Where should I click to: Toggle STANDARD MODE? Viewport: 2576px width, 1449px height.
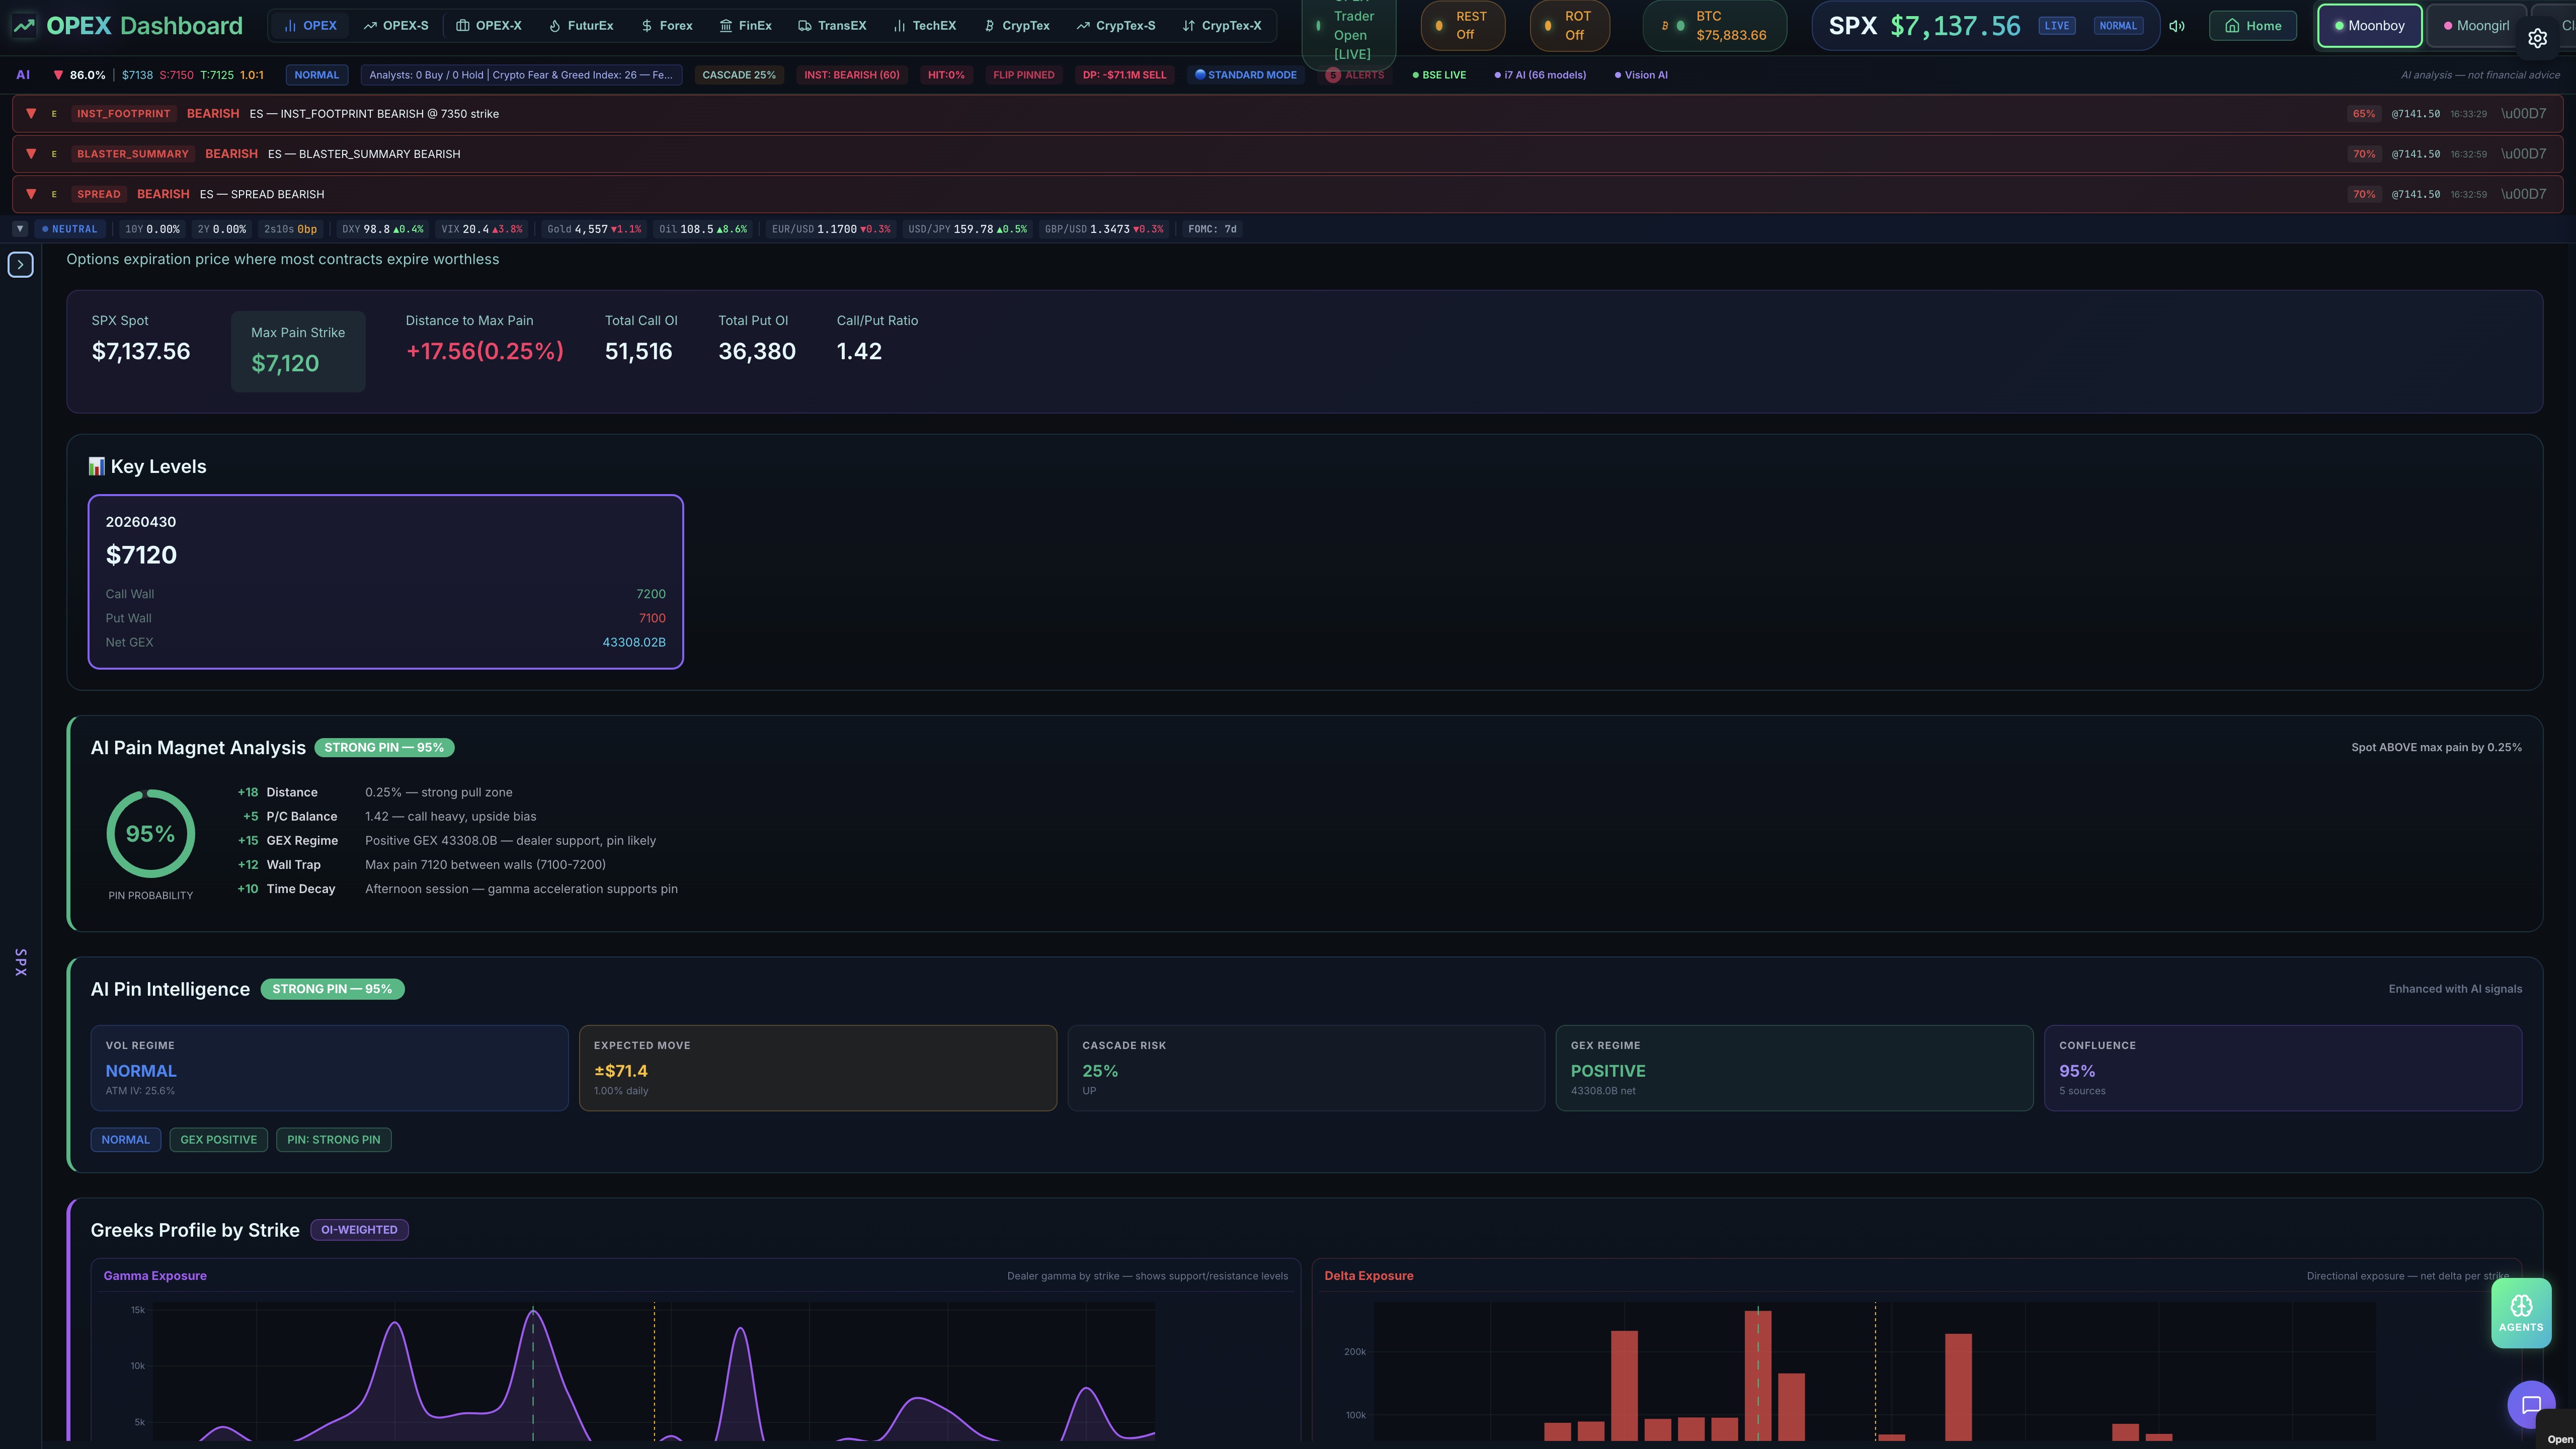pyautogui.click(x=1246, y=75)
